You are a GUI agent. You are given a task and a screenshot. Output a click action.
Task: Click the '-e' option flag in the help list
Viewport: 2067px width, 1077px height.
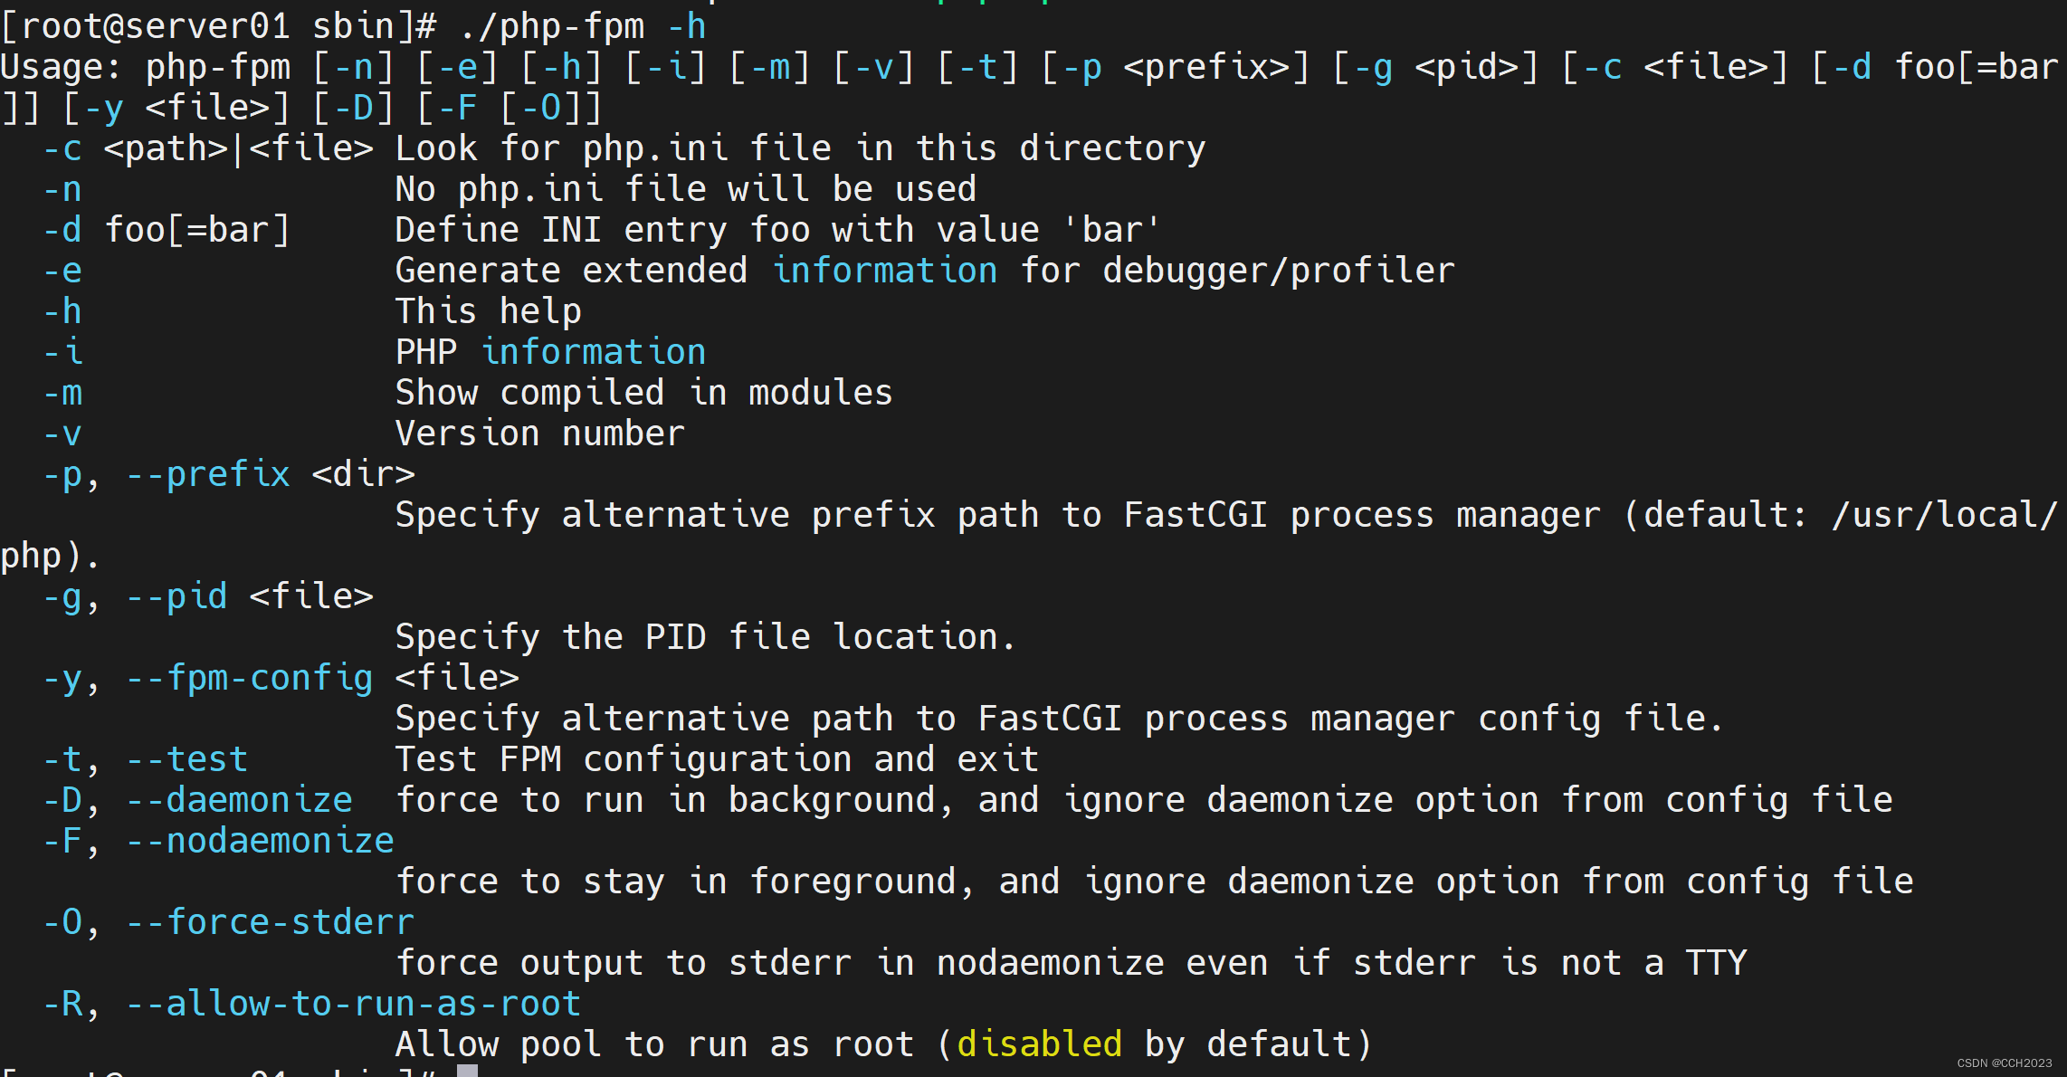pyautogui.click(x=62, y=271)
